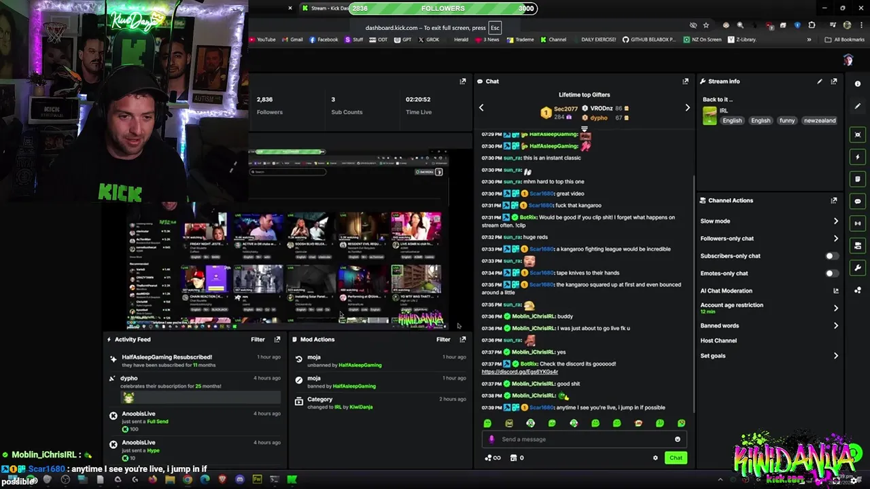Viewport: 870px width, 489px height.
Task: Click the three-dots cluster sidebar icon
Action: click(x=858, y=290)
